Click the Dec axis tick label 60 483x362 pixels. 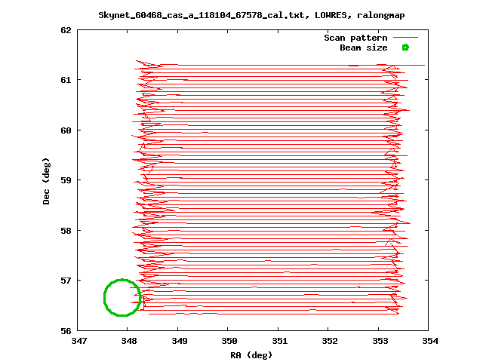66,130
